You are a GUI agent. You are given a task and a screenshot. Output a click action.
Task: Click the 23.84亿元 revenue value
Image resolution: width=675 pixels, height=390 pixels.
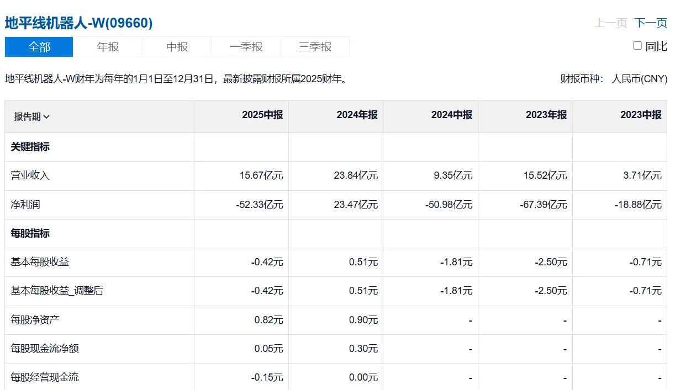356,175
